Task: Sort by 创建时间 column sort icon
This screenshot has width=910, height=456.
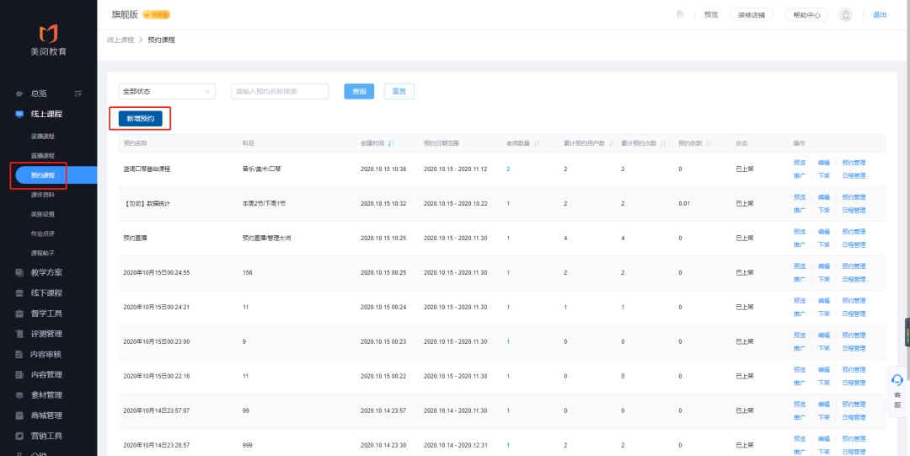Action: pyautogui.click(x=391, y=142)
